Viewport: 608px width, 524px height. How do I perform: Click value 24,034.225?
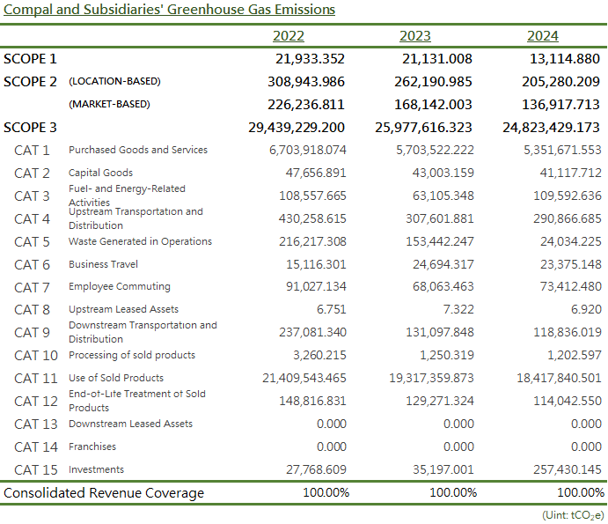coord(571,242)
